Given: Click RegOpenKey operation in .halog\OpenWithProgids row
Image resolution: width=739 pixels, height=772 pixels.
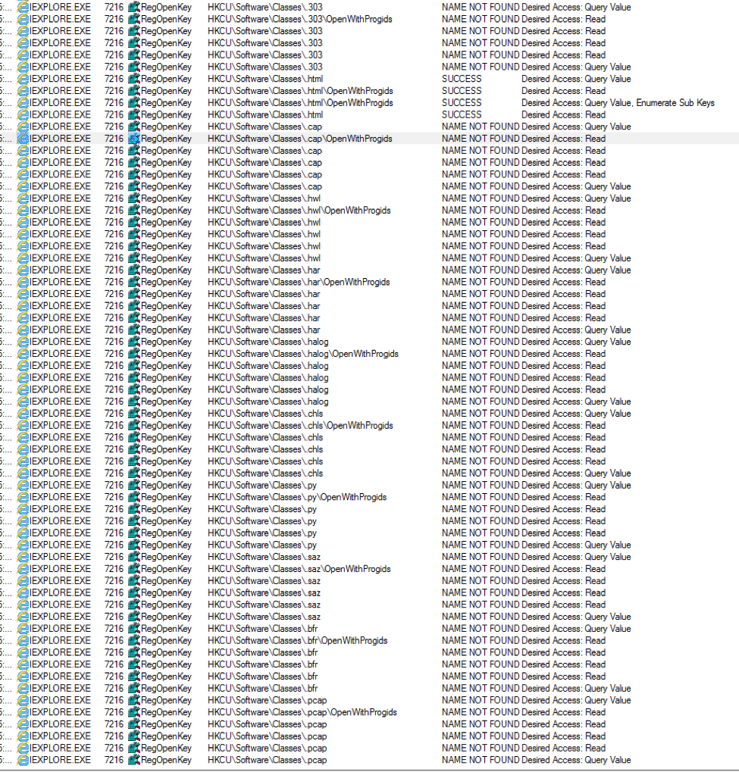Looking at the screenshot, I should tap(166, 354).
